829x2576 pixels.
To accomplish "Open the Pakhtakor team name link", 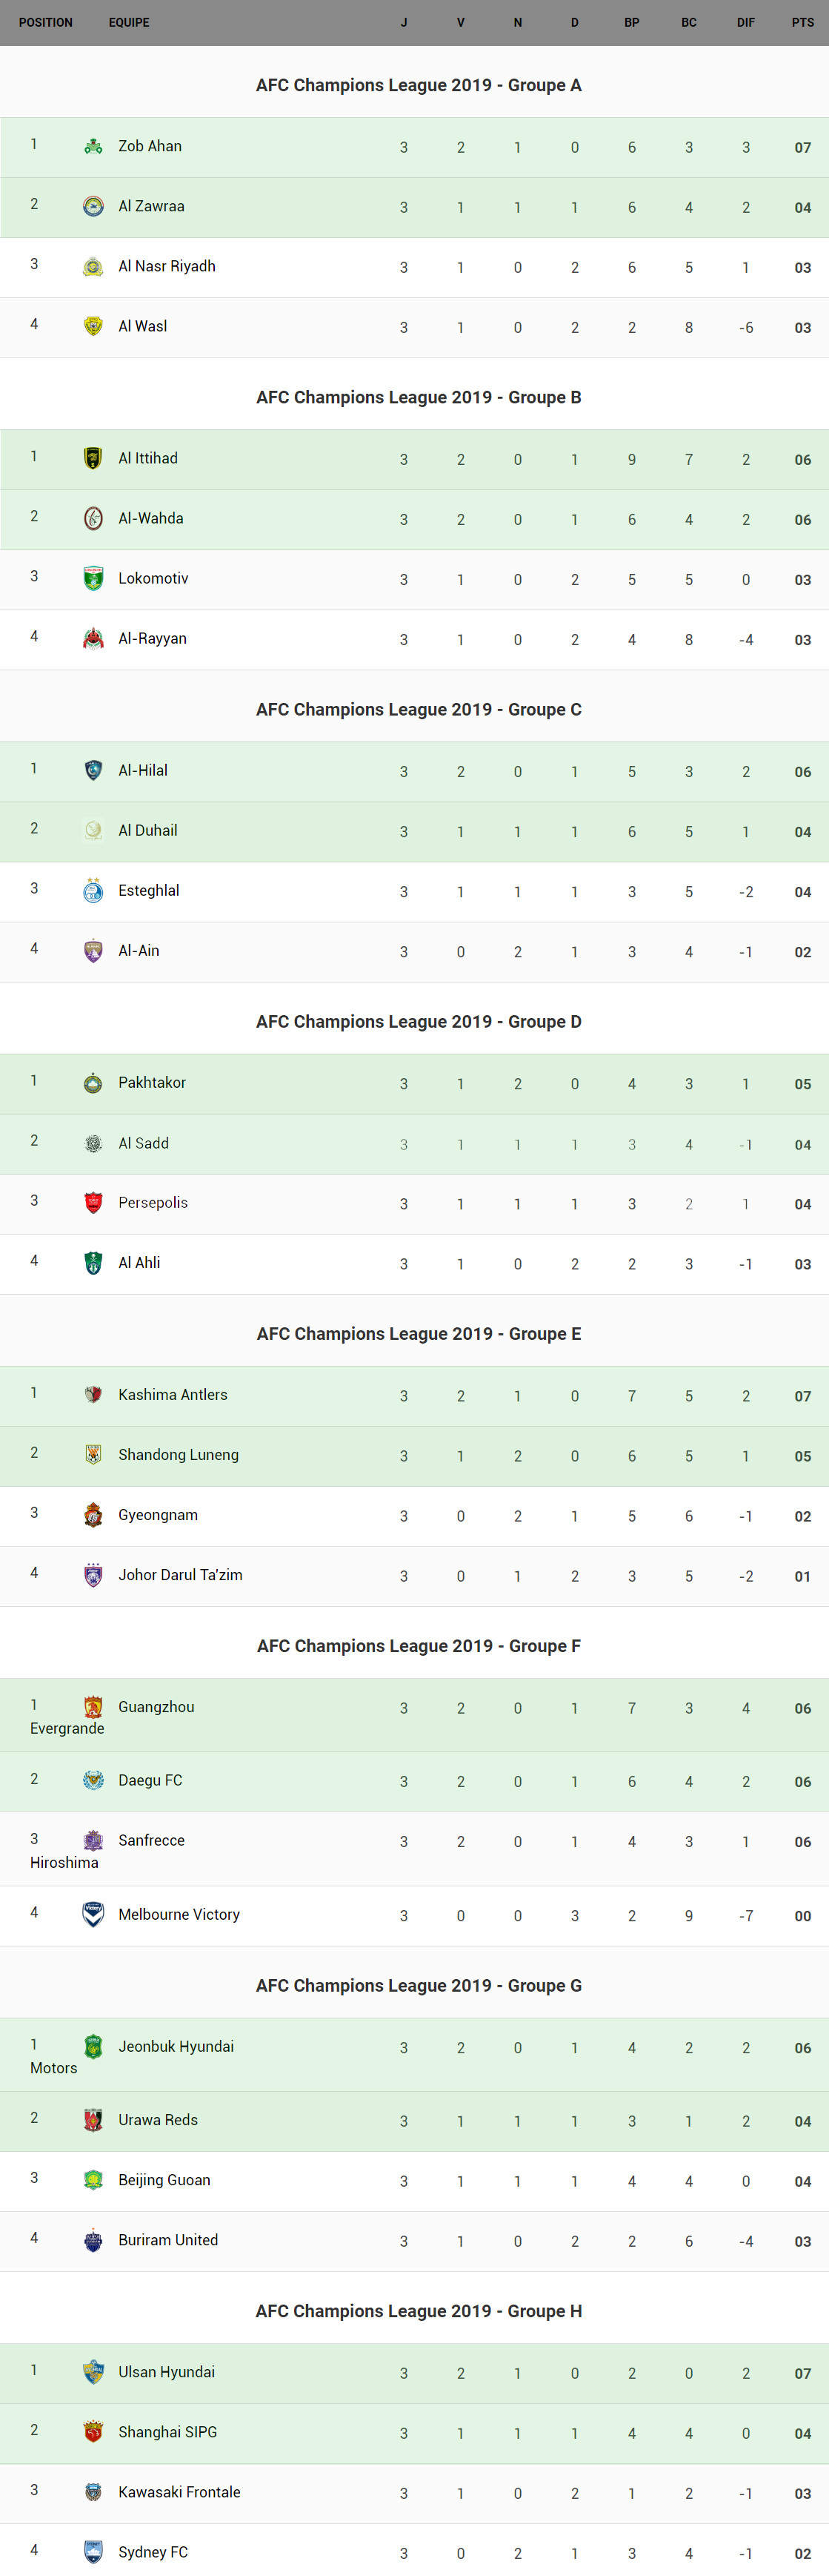I will tap(152, 1082).
